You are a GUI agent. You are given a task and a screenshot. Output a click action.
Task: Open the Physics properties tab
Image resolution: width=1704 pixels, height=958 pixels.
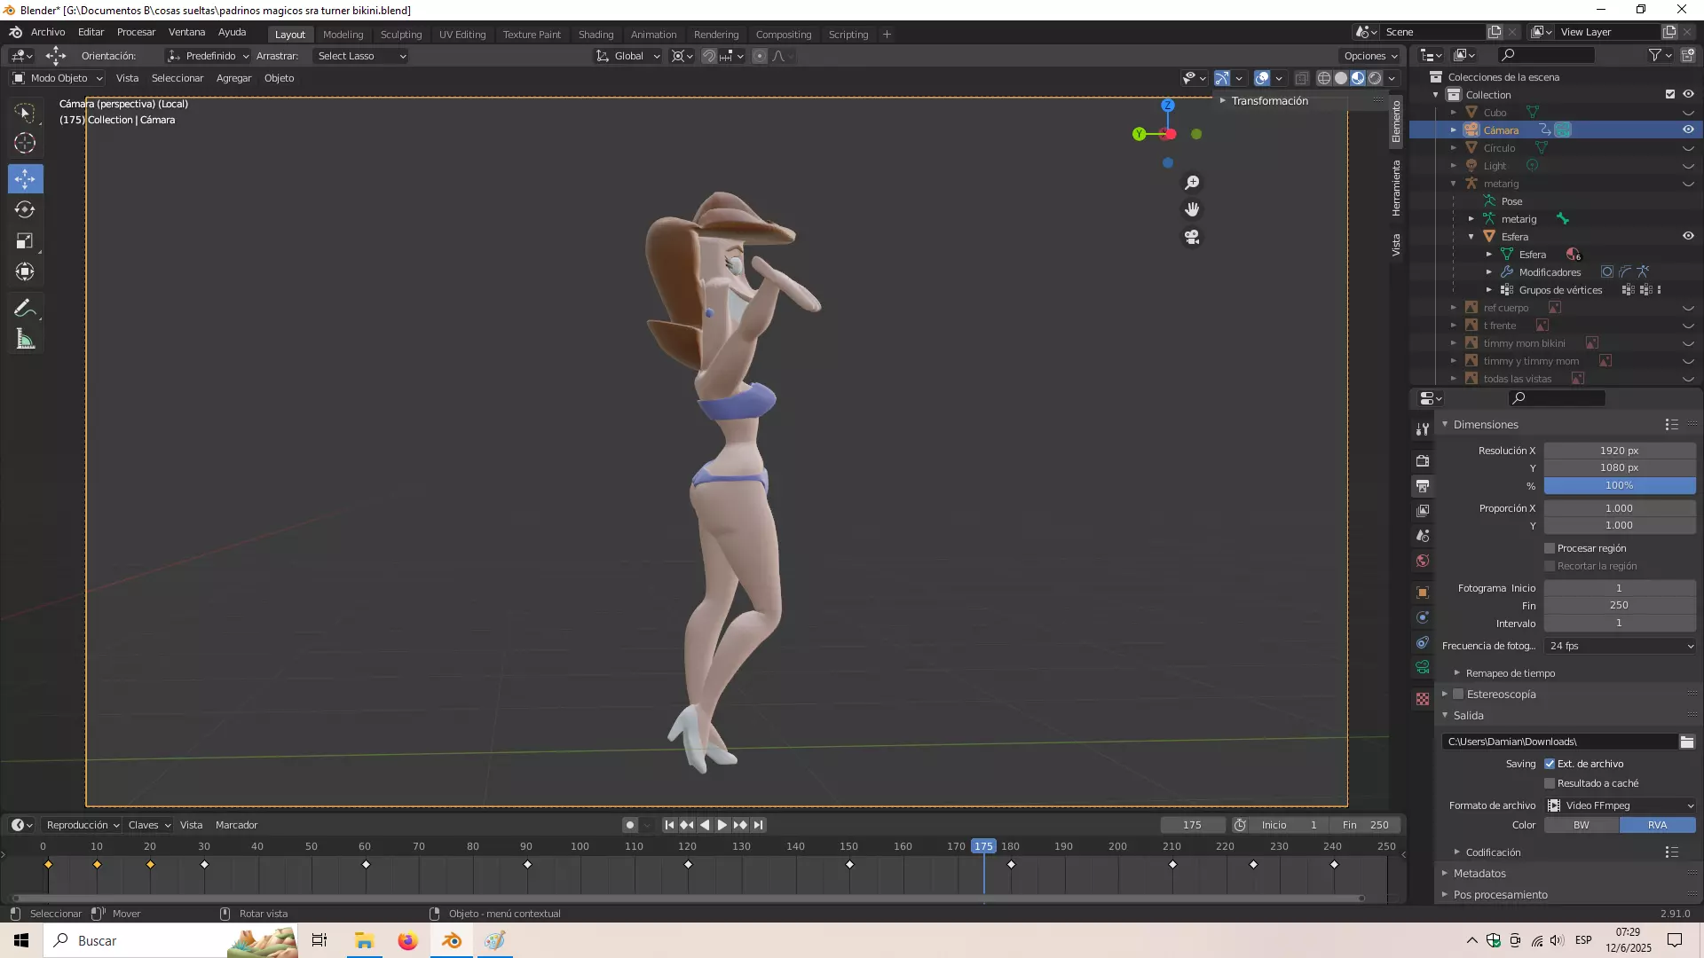pos(1423,617)
